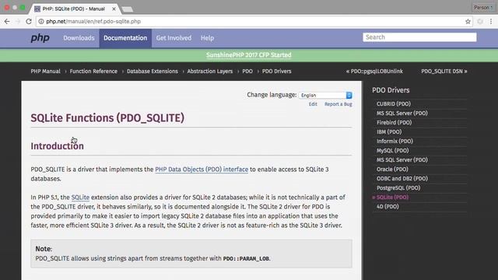
Task: Go to Function Reference breadcrumb
Action: [x=93, y=71]
